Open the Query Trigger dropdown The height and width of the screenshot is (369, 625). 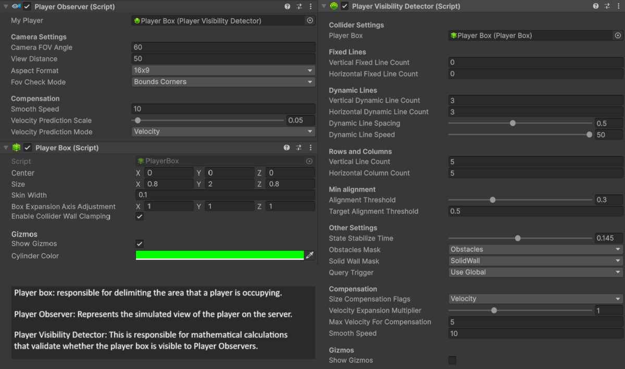coord(535,272)
